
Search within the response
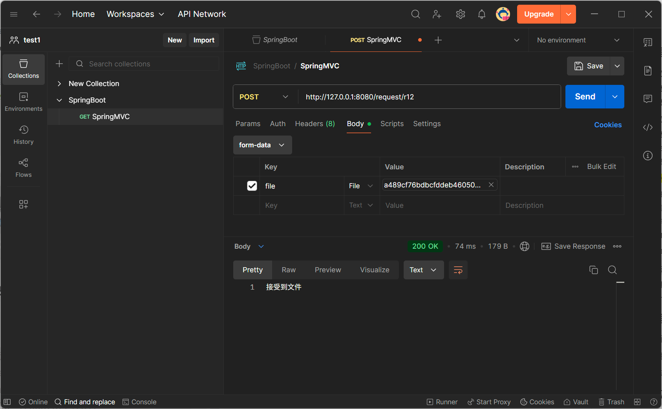(x=612, y=270)
